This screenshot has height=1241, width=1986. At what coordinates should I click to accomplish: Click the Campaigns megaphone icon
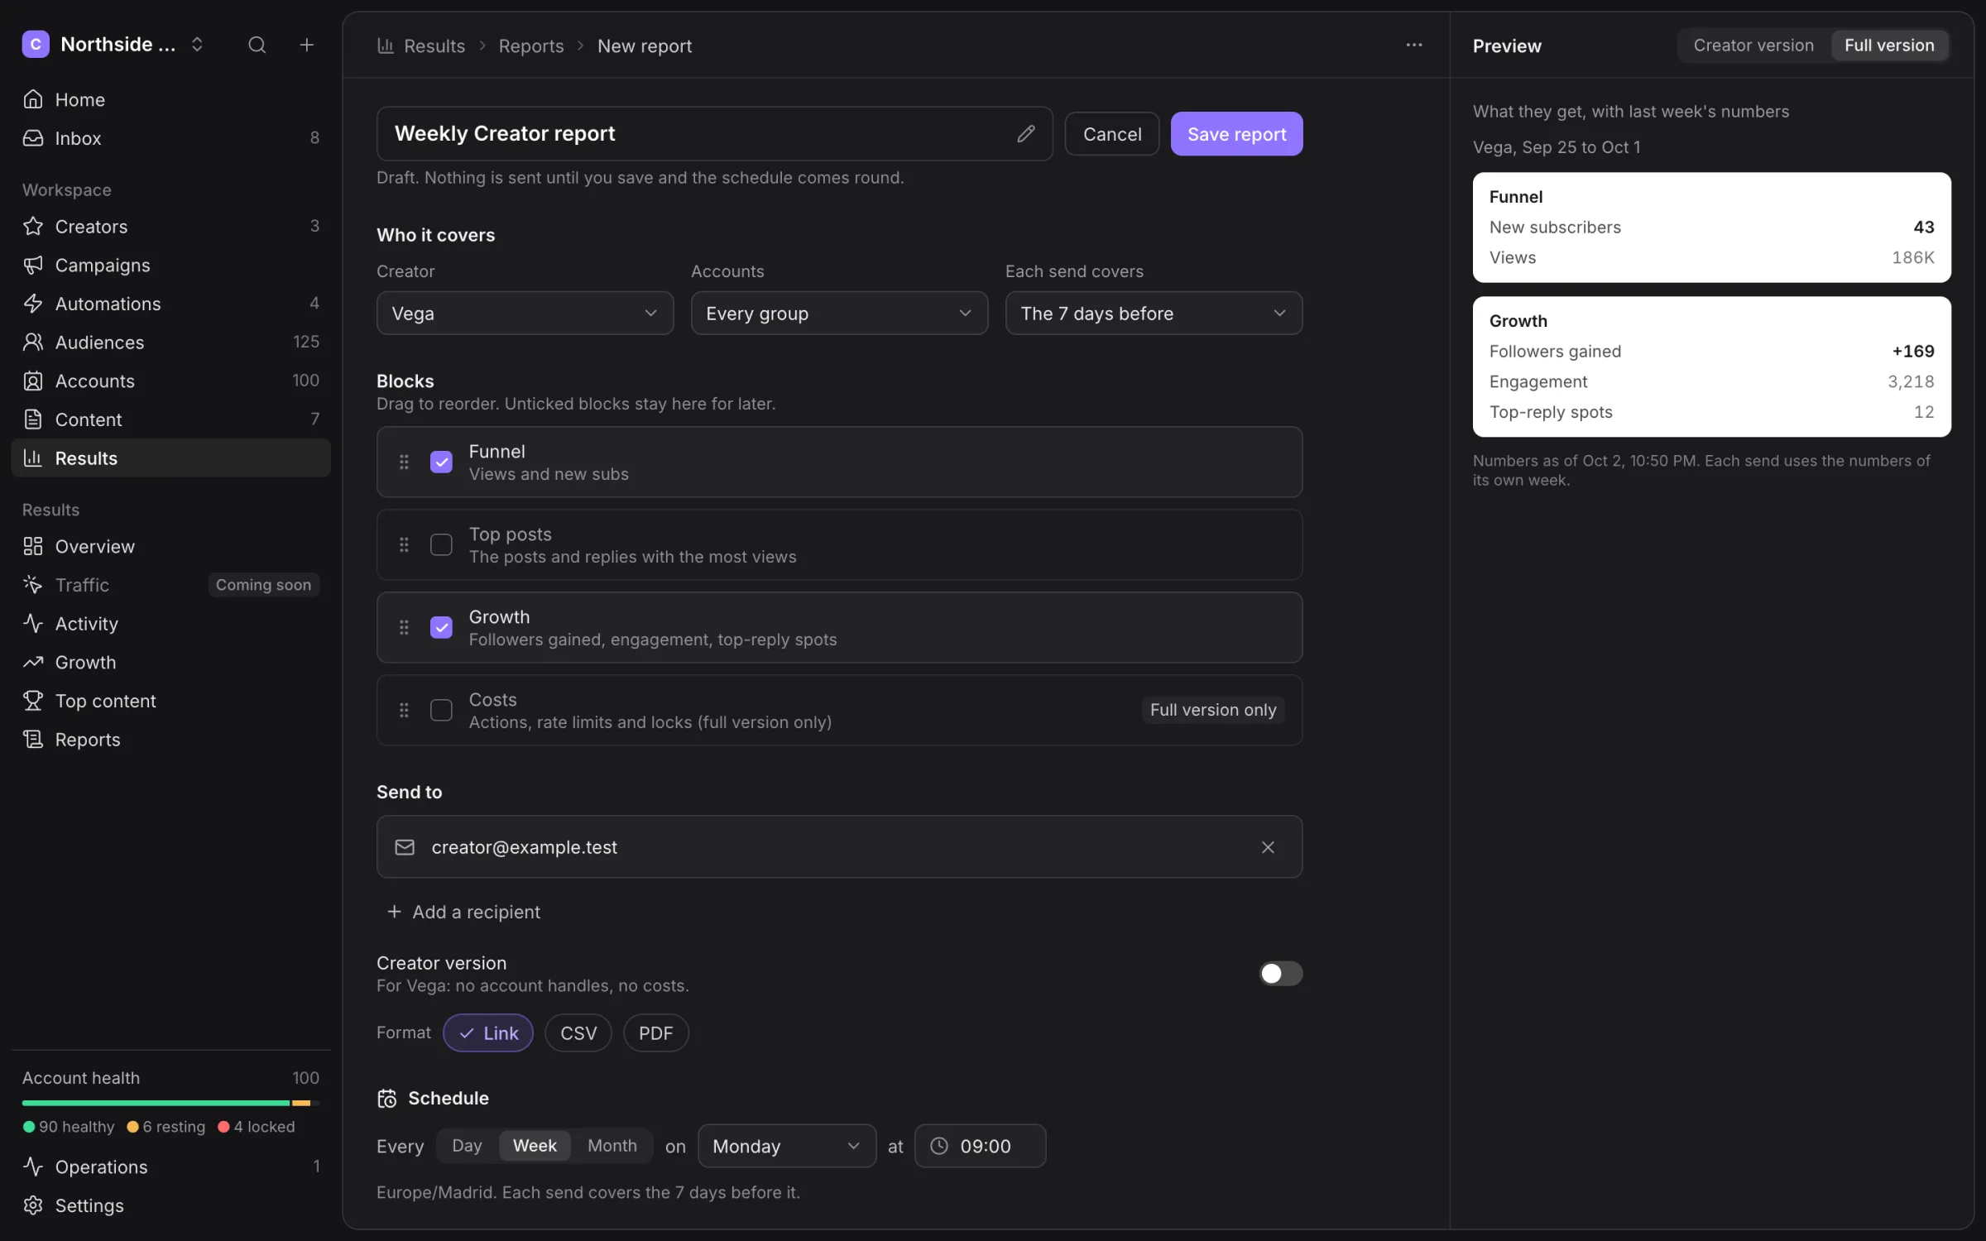point(33,265)
